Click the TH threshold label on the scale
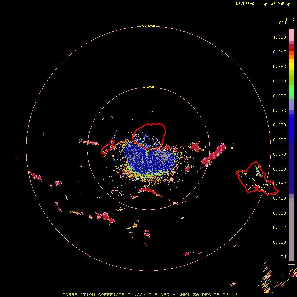 [x=283, y=257]
